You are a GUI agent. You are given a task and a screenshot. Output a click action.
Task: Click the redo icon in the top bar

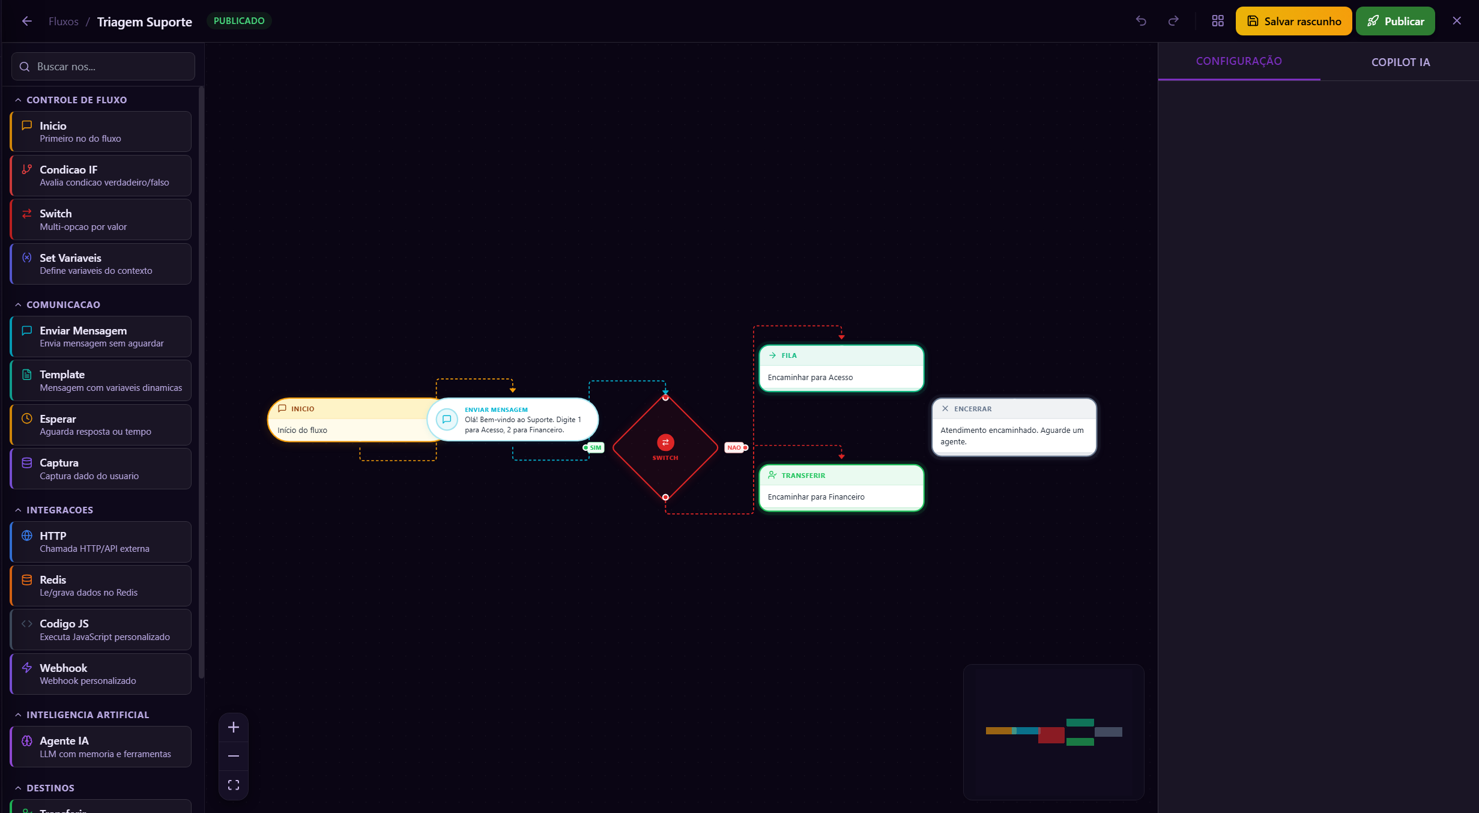click(1173, 21)
